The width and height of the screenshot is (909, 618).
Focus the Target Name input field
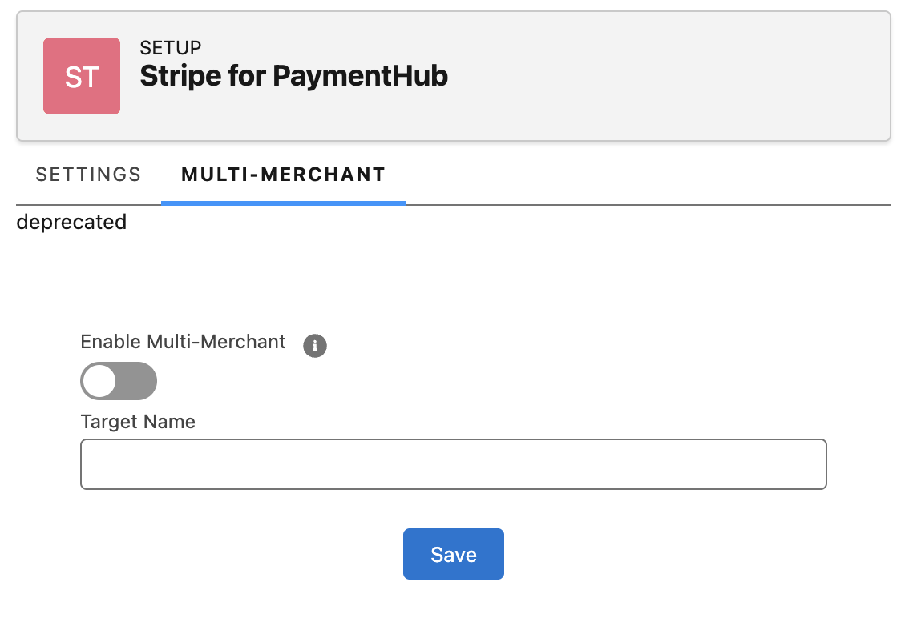(x=453, y=463)
